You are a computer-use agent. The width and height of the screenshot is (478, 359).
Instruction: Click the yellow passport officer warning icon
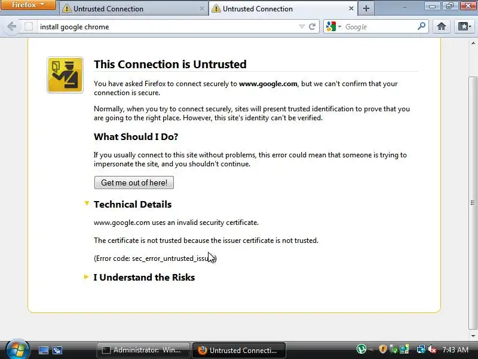coord(65,75)
